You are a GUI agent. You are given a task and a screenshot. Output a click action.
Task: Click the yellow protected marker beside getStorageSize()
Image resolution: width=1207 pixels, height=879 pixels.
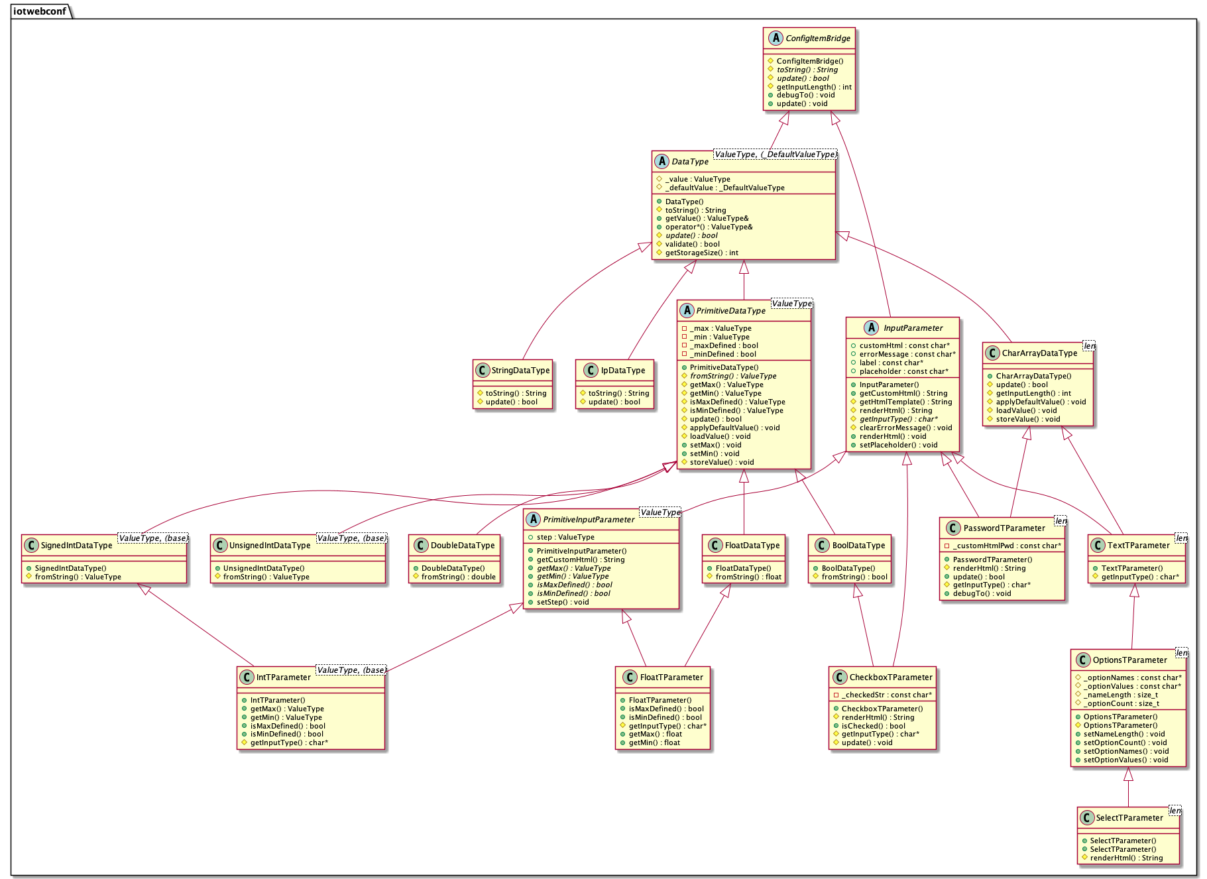pyautogui.click(x=660, y=253)
